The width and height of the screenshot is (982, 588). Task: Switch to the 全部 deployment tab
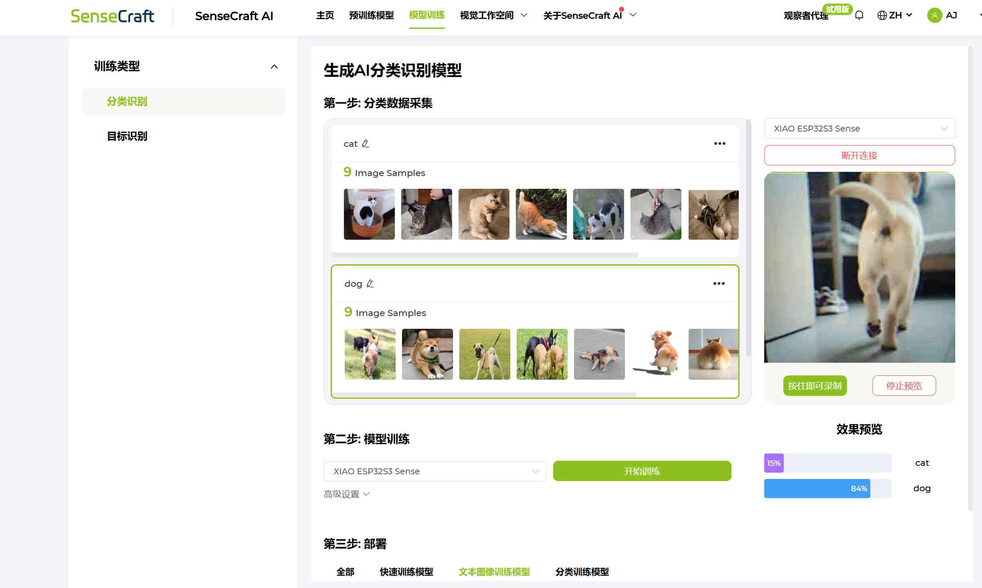[x=345, y=572]
